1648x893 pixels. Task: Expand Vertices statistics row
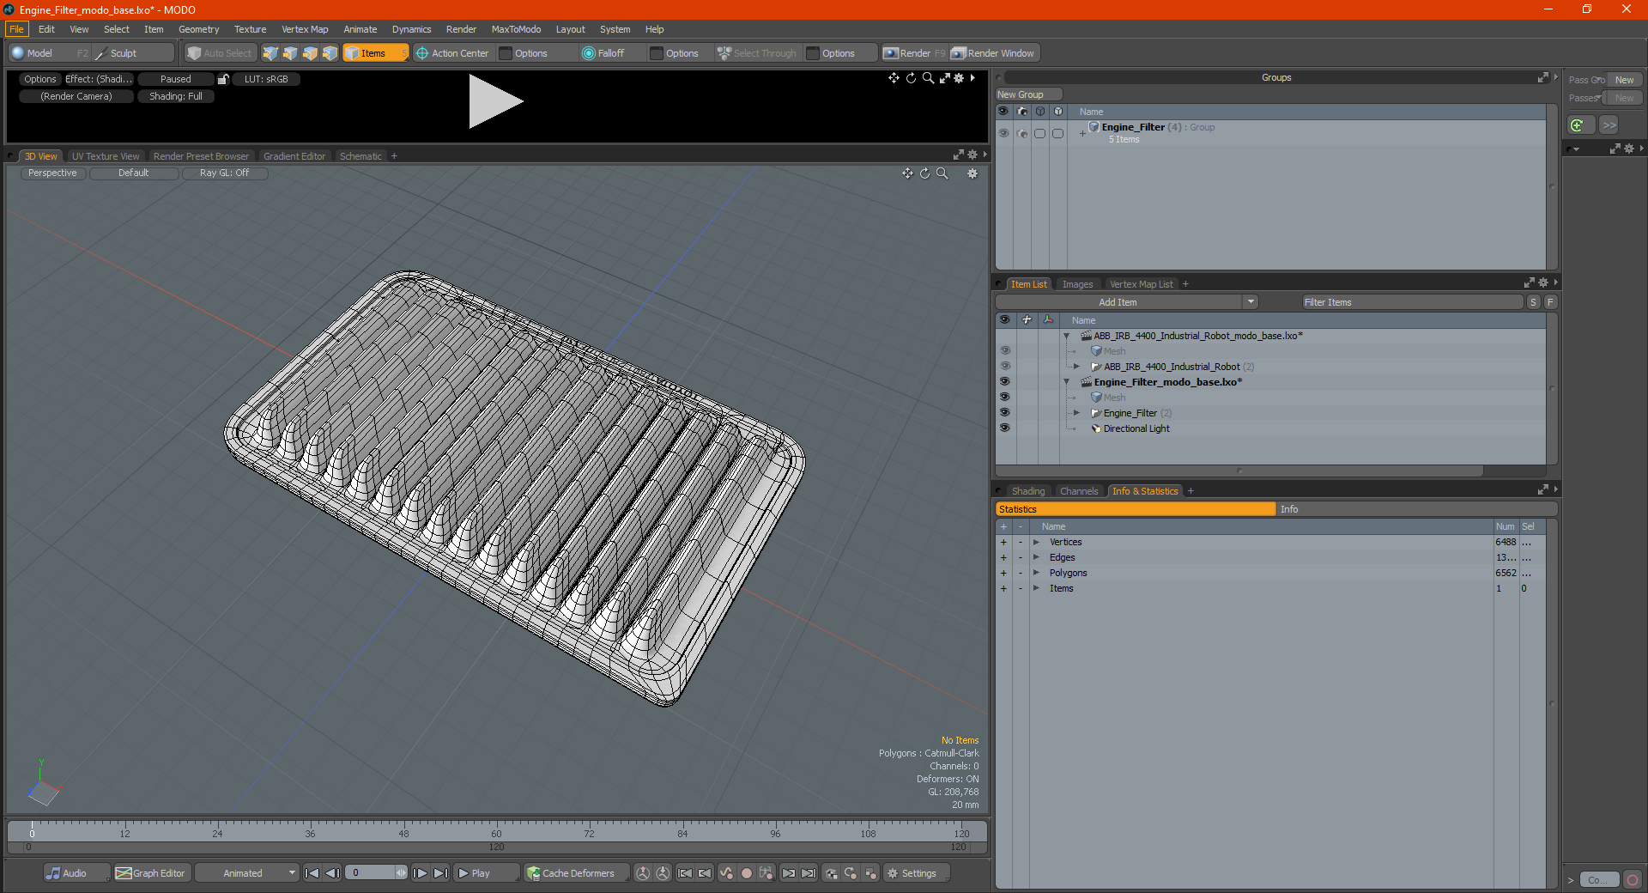pos(1036,542)
